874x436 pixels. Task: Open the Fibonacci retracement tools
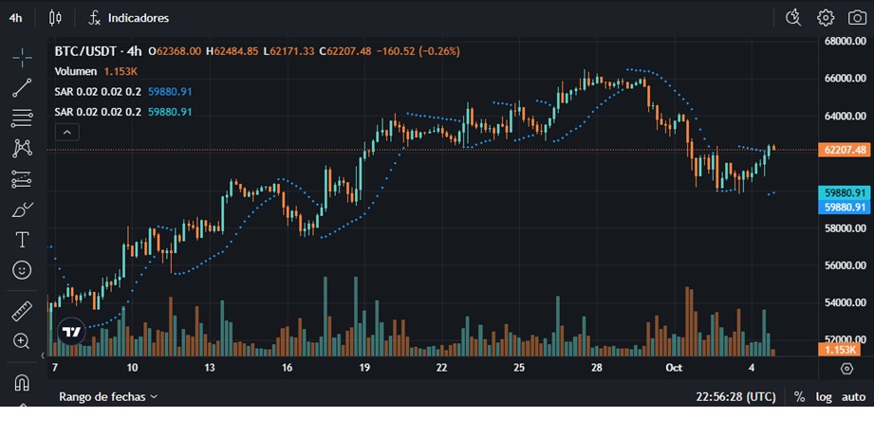[x=22, y=118]
